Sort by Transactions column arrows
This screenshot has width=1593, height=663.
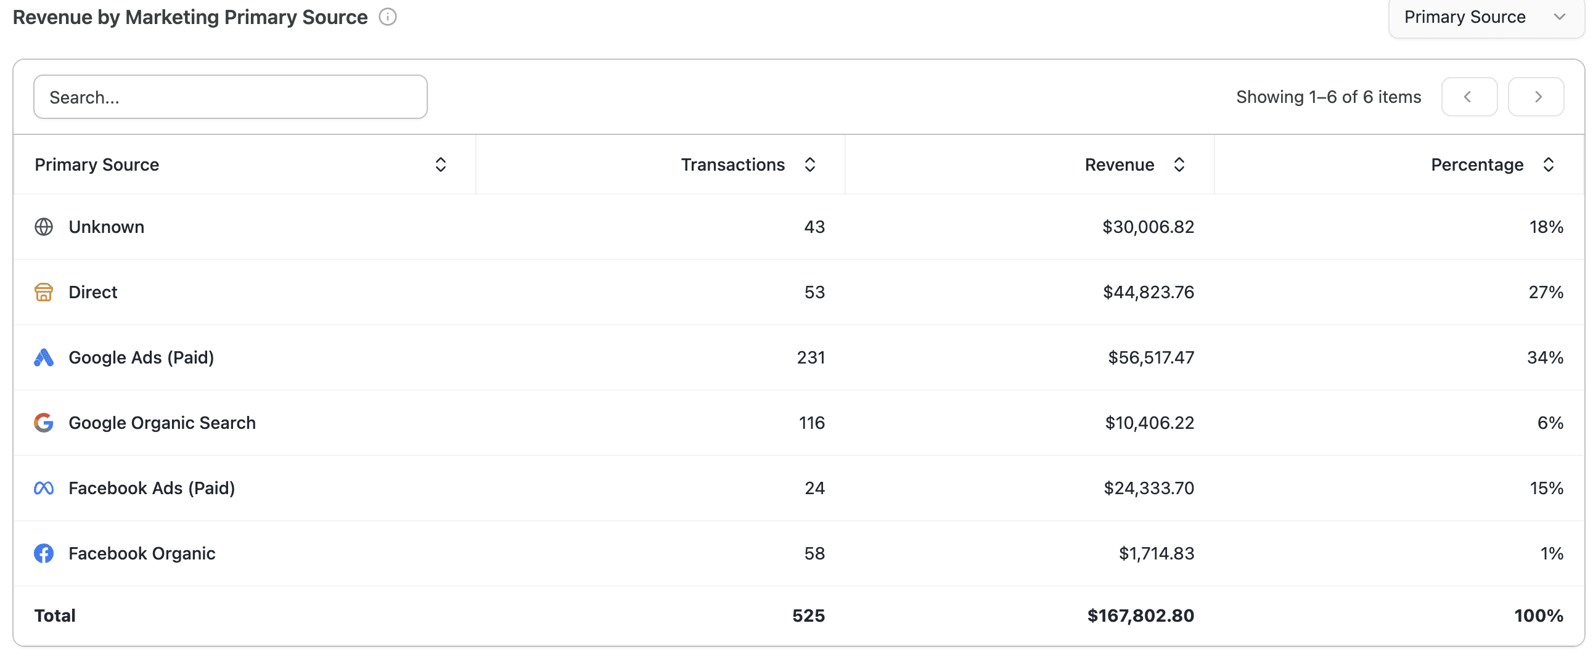(x=809, y=165)
